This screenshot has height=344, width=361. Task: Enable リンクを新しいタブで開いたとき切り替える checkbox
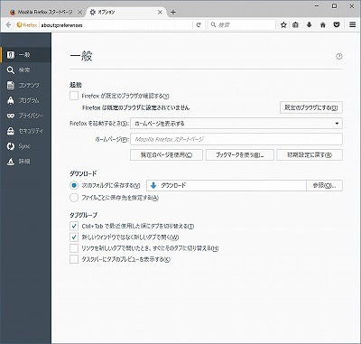pyautogui.click(x=74, y=248)
